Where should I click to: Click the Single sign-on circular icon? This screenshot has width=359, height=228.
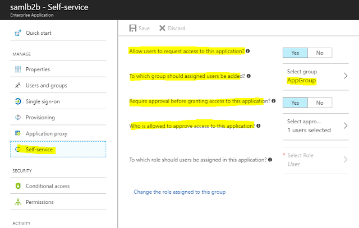(x=17, y=101)
